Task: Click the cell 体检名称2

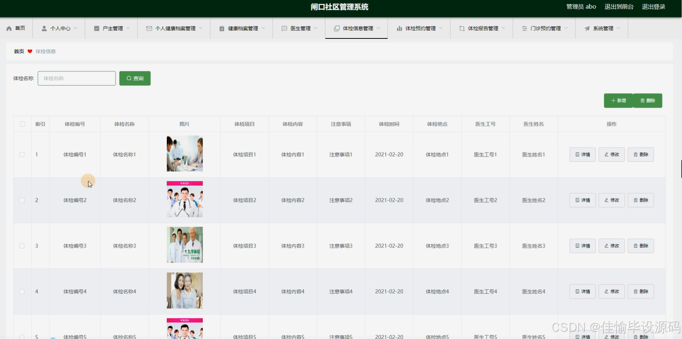Action: coord(124,200)
